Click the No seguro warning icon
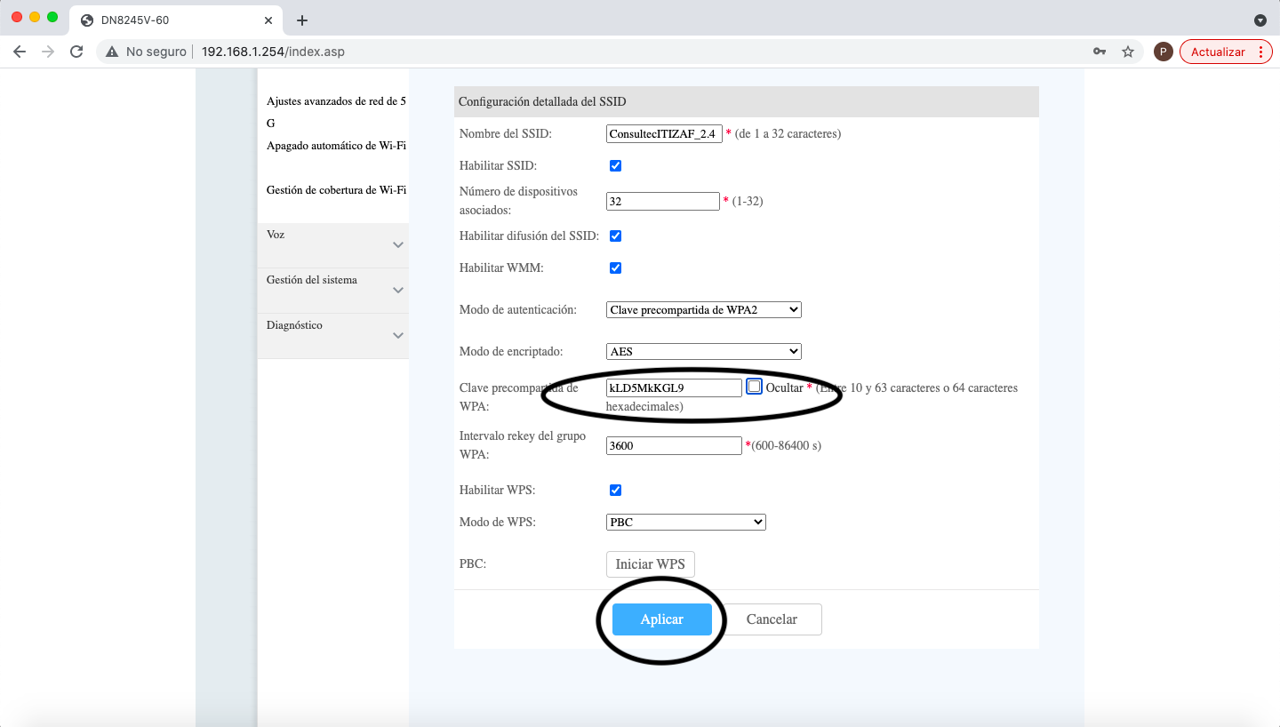1280x727 pixels. click(x=112, y=52)
